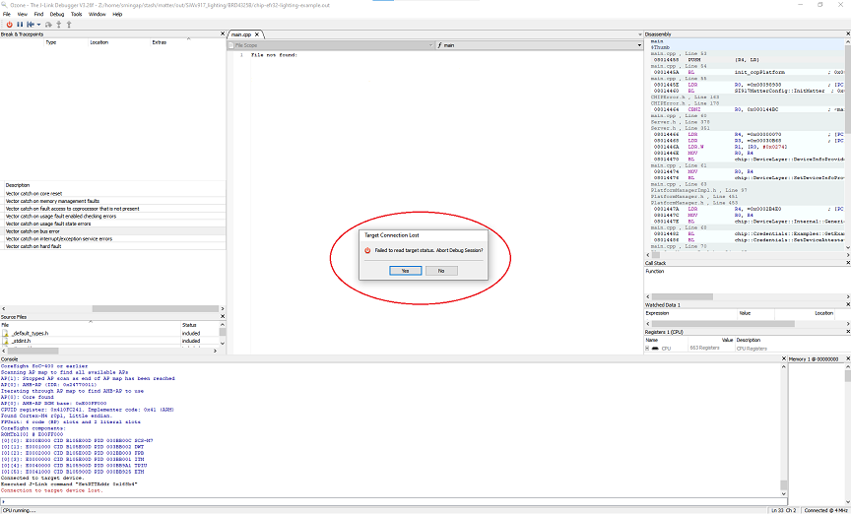Click the console command input field
This screenshot has width=851, height=514.
pyautogui.click(x=391, y=502)
